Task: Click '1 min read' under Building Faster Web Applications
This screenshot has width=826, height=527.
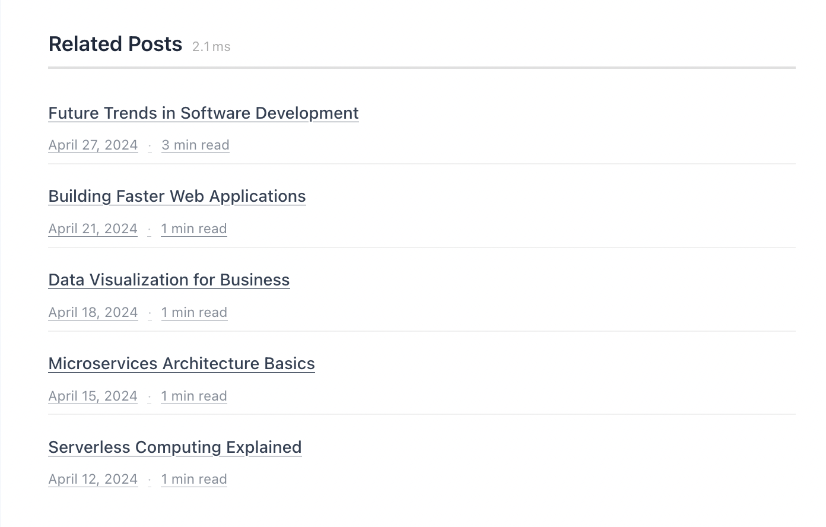Action: (194, 229)
